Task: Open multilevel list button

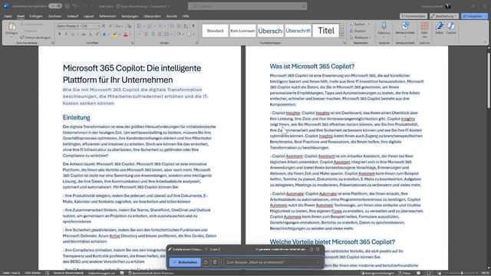Action: click(x=160, y=26)
